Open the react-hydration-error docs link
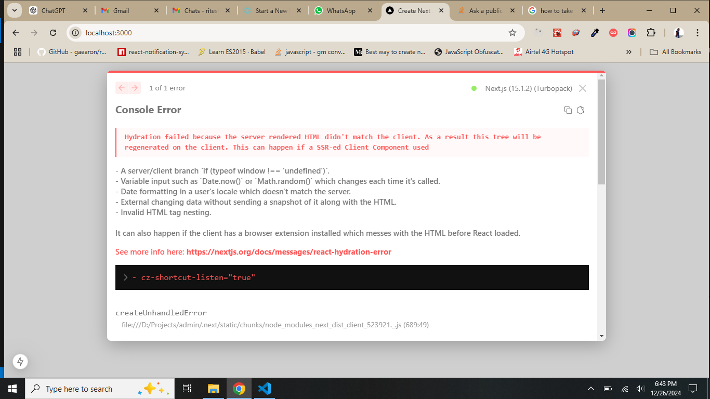The image size is (710, 399). [288, 252]
